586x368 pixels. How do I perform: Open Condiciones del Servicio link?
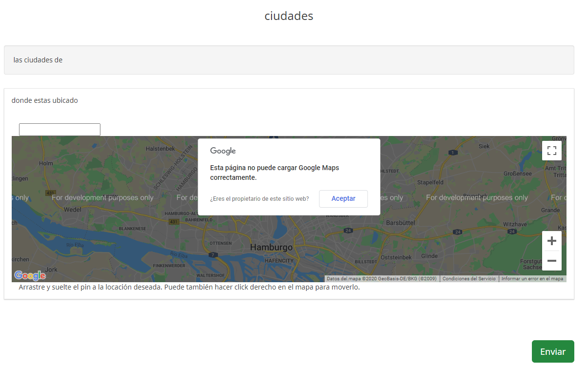tap(469, 279)
